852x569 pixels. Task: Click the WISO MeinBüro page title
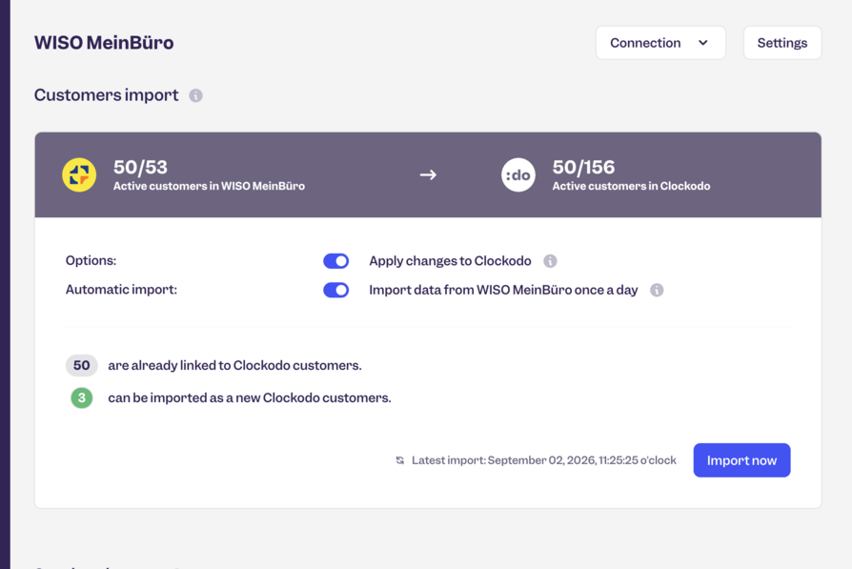[x=104, y=42]
